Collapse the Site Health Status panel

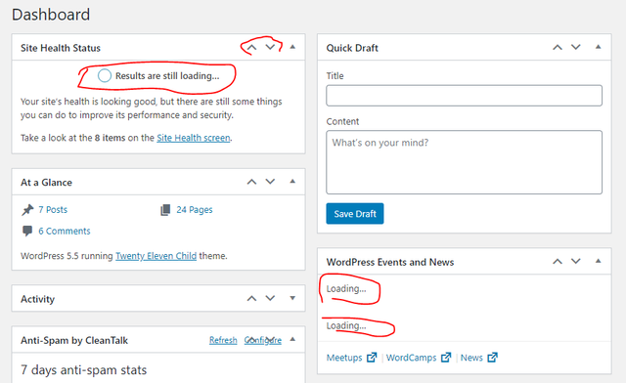pos(292,47)
